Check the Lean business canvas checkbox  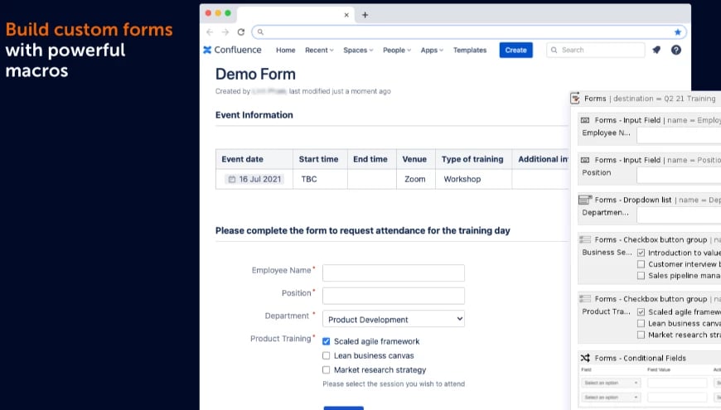coord(326,356)
